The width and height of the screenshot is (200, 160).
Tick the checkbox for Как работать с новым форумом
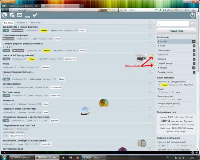point(150,27)
